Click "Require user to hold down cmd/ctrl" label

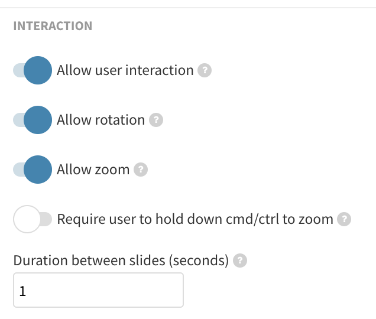tap(195, 220)
